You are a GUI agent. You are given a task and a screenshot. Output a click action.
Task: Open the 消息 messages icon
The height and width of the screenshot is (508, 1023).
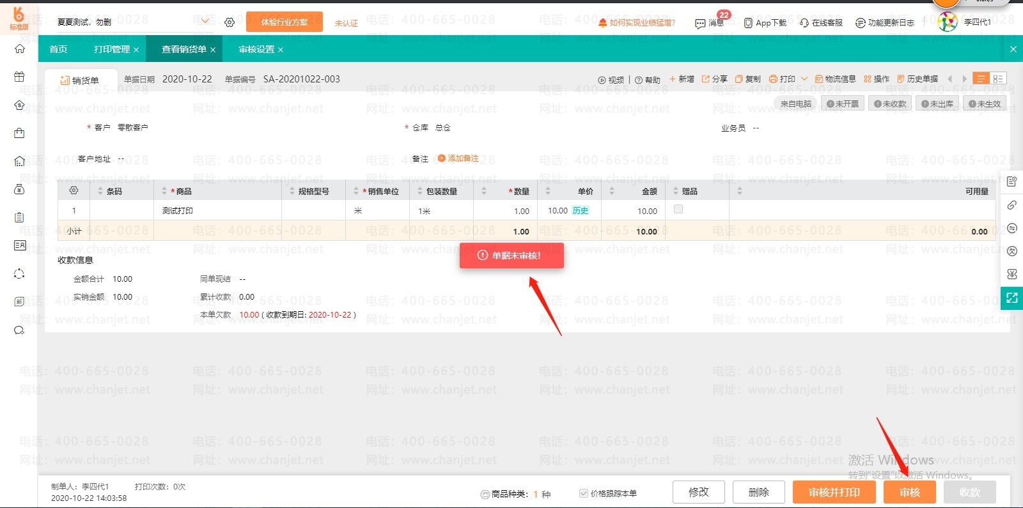pyautogui.click(x=709, y=23)
